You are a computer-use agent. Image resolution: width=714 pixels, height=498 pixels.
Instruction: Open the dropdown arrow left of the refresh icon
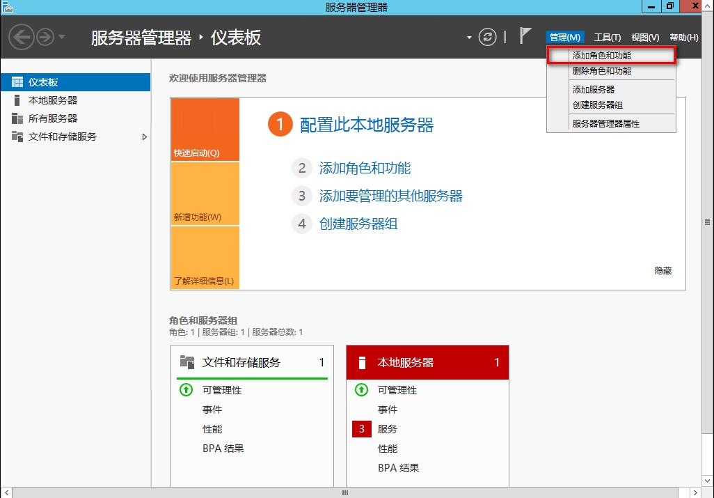469,38
